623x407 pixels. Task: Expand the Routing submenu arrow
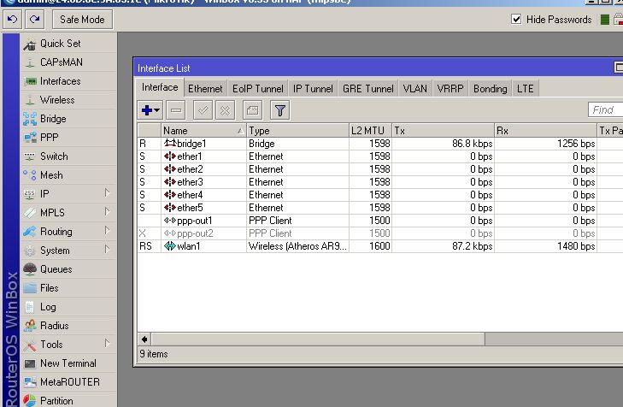[107, 231]
